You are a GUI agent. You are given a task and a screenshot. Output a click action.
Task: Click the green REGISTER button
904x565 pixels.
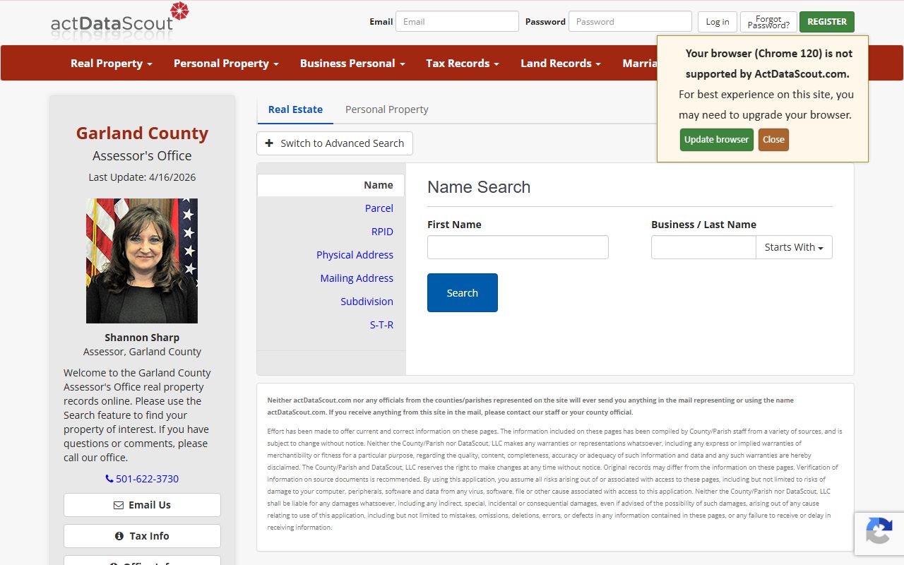[827, 21]
